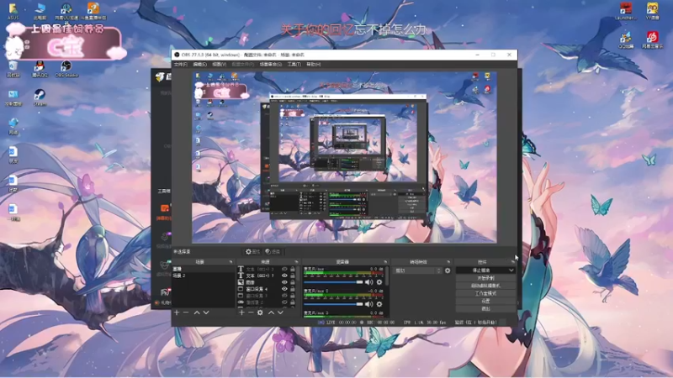Click the 启动虚拟摄像机 virtual camera button

click(x=485, y=286)
